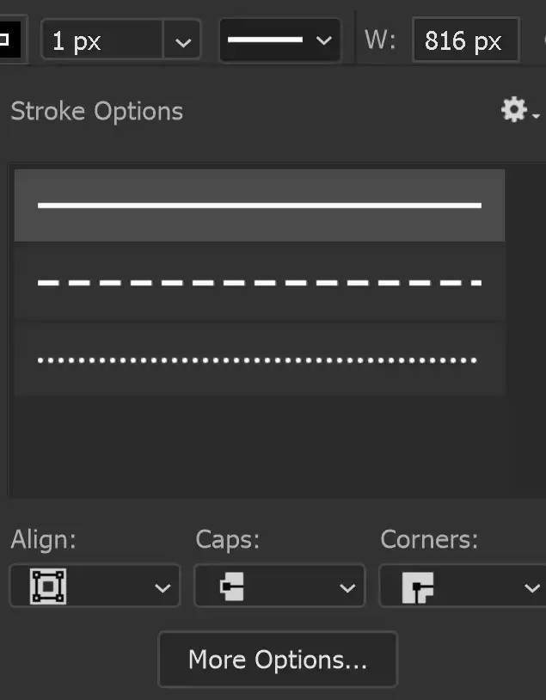Select the solid stroke preset
The height and width of the screenshot is (700, 546).
258,205
